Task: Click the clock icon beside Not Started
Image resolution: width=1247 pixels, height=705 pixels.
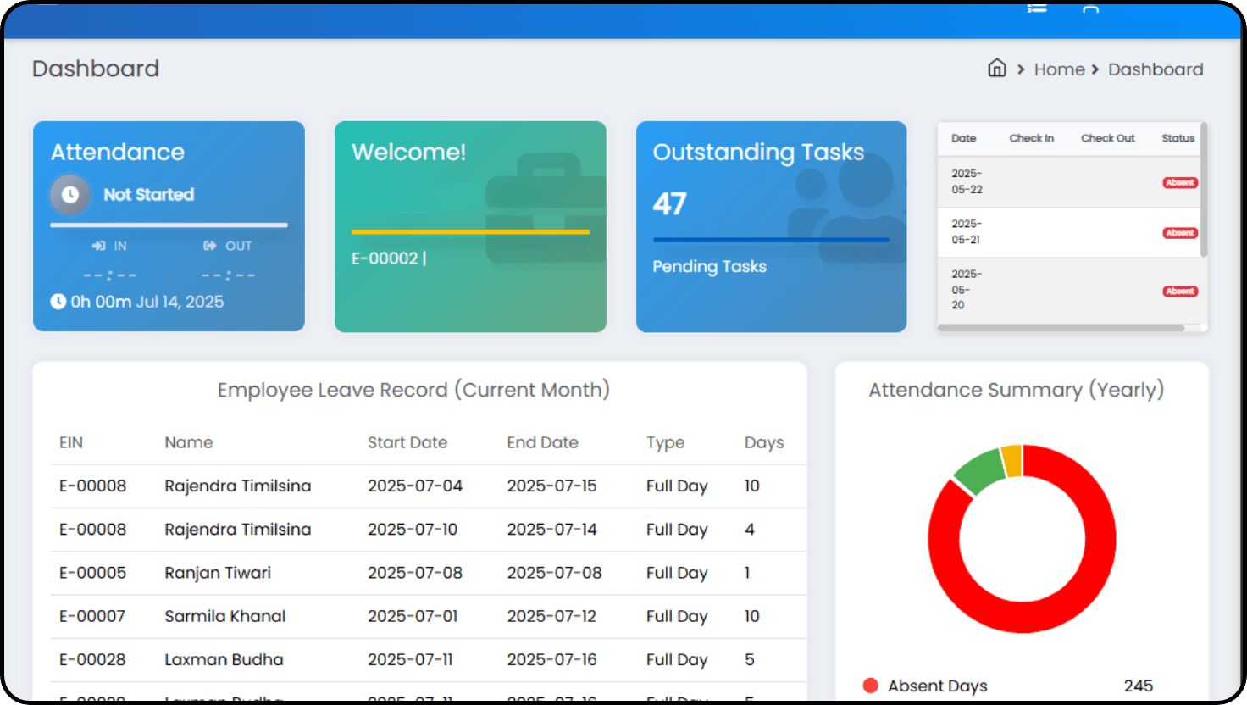Action: coord(70,195)
